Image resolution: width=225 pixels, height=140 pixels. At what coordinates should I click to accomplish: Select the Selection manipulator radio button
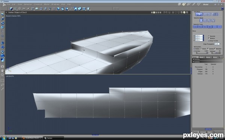click(215, 49)
